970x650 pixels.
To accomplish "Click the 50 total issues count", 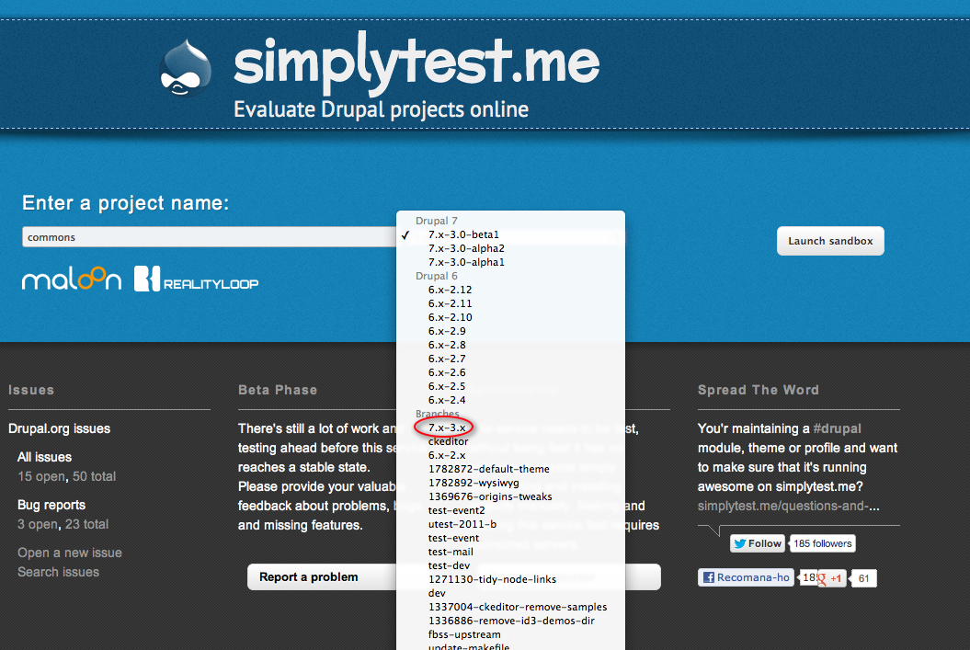I will point(94,476).
